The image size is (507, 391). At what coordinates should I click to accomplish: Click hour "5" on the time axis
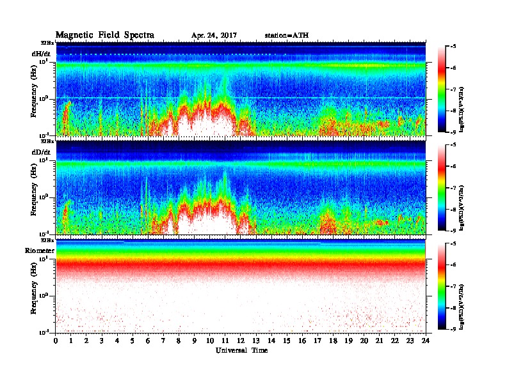(133, 341)
